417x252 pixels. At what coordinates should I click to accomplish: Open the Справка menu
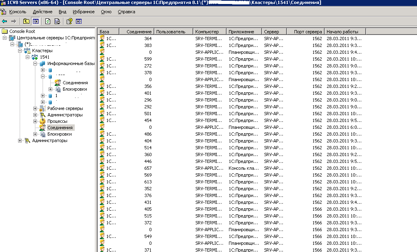[x=126, y=12]
